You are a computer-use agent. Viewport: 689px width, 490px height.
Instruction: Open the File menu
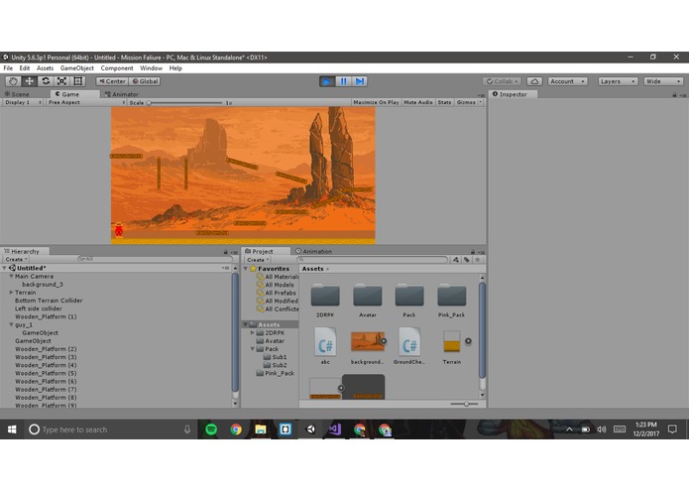[8, 68]
